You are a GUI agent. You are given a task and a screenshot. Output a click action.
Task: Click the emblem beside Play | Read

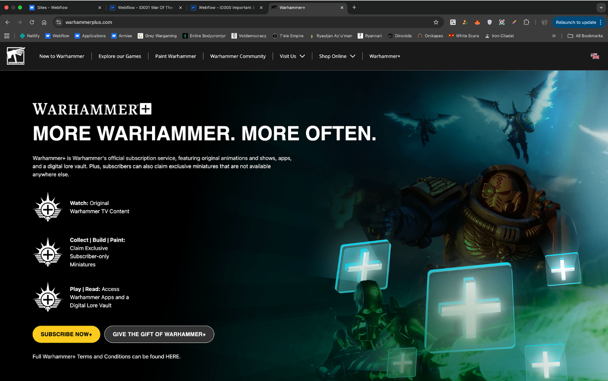[x=48, y=297]
